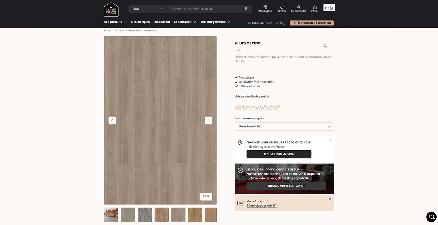438x225 pixels.
Task: Expand Le Comptoir menu
Action: [185, 22]
